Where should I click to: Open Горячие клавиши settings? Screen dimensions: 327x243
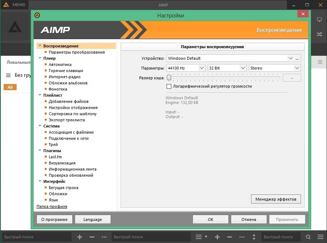(x=66, y=71)
